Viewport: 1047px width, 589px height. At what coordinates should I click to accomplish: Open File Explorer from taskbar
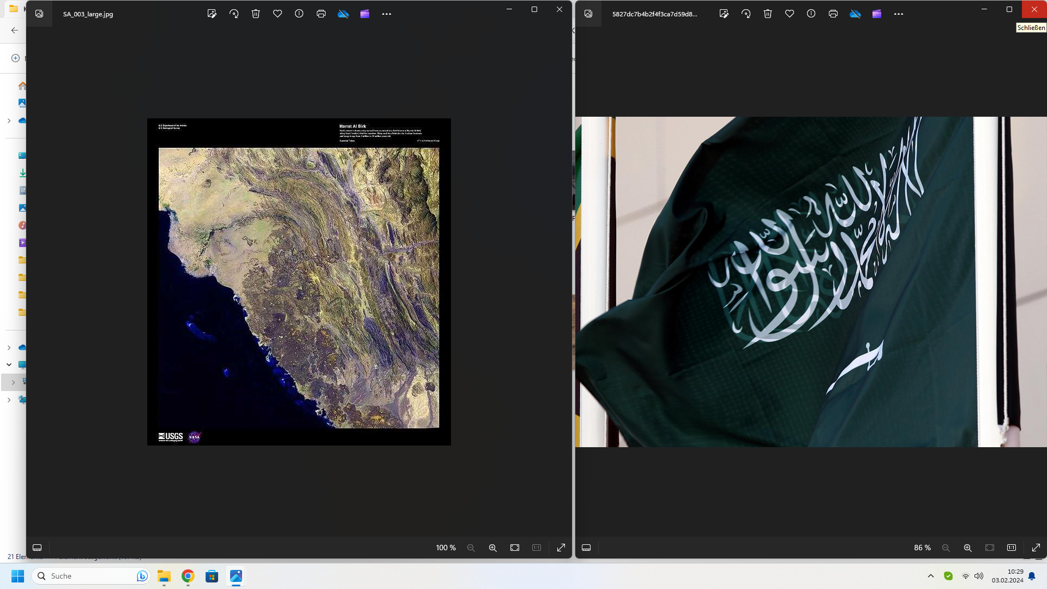coord(164,576)
